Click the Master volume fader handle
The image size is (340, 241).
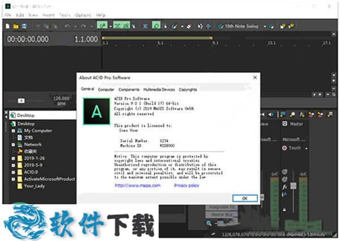point(293,186)
